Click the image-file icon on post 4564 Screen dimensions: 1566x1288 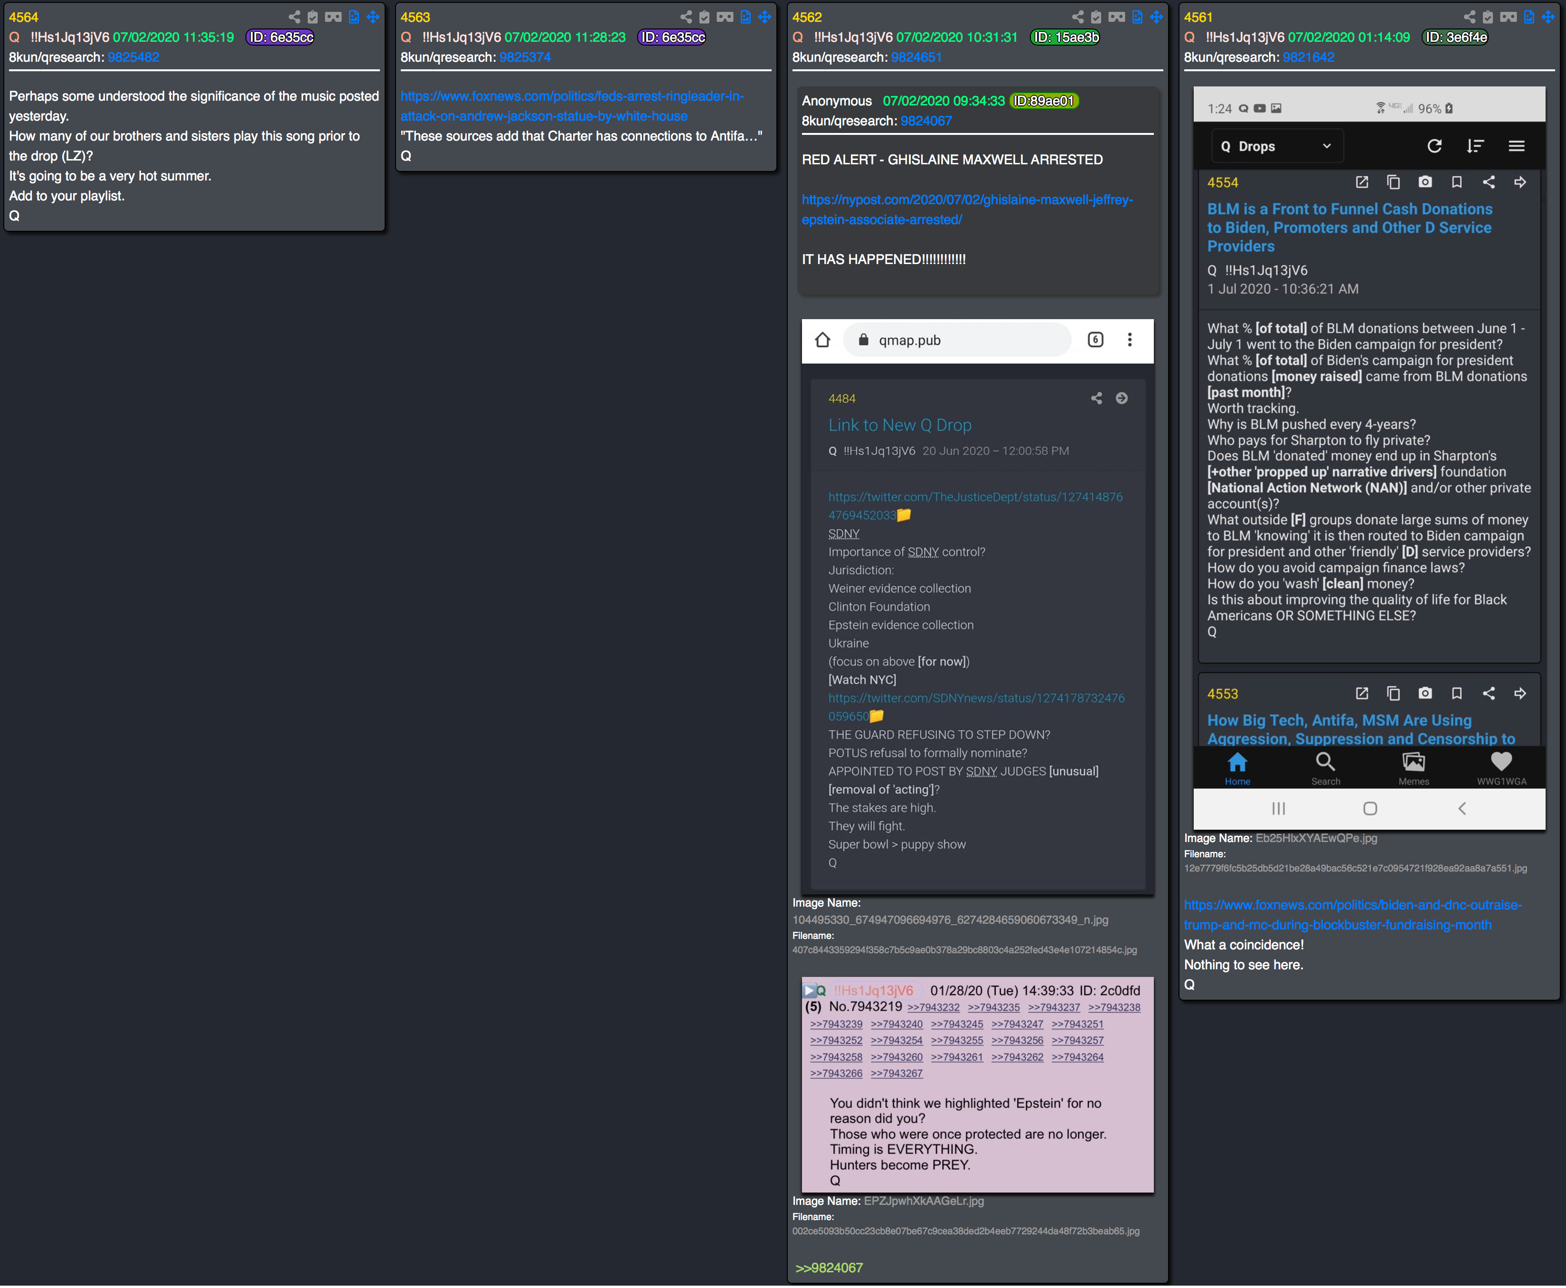(x=354, y=17)
